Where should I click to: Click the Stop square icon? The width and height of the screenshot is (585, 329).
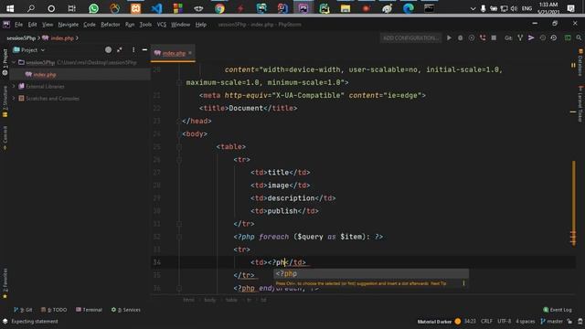tap(494, 37)
